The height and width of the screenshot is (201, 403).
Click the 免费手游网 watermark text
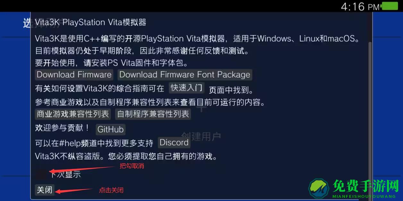[x=365, y=186]
